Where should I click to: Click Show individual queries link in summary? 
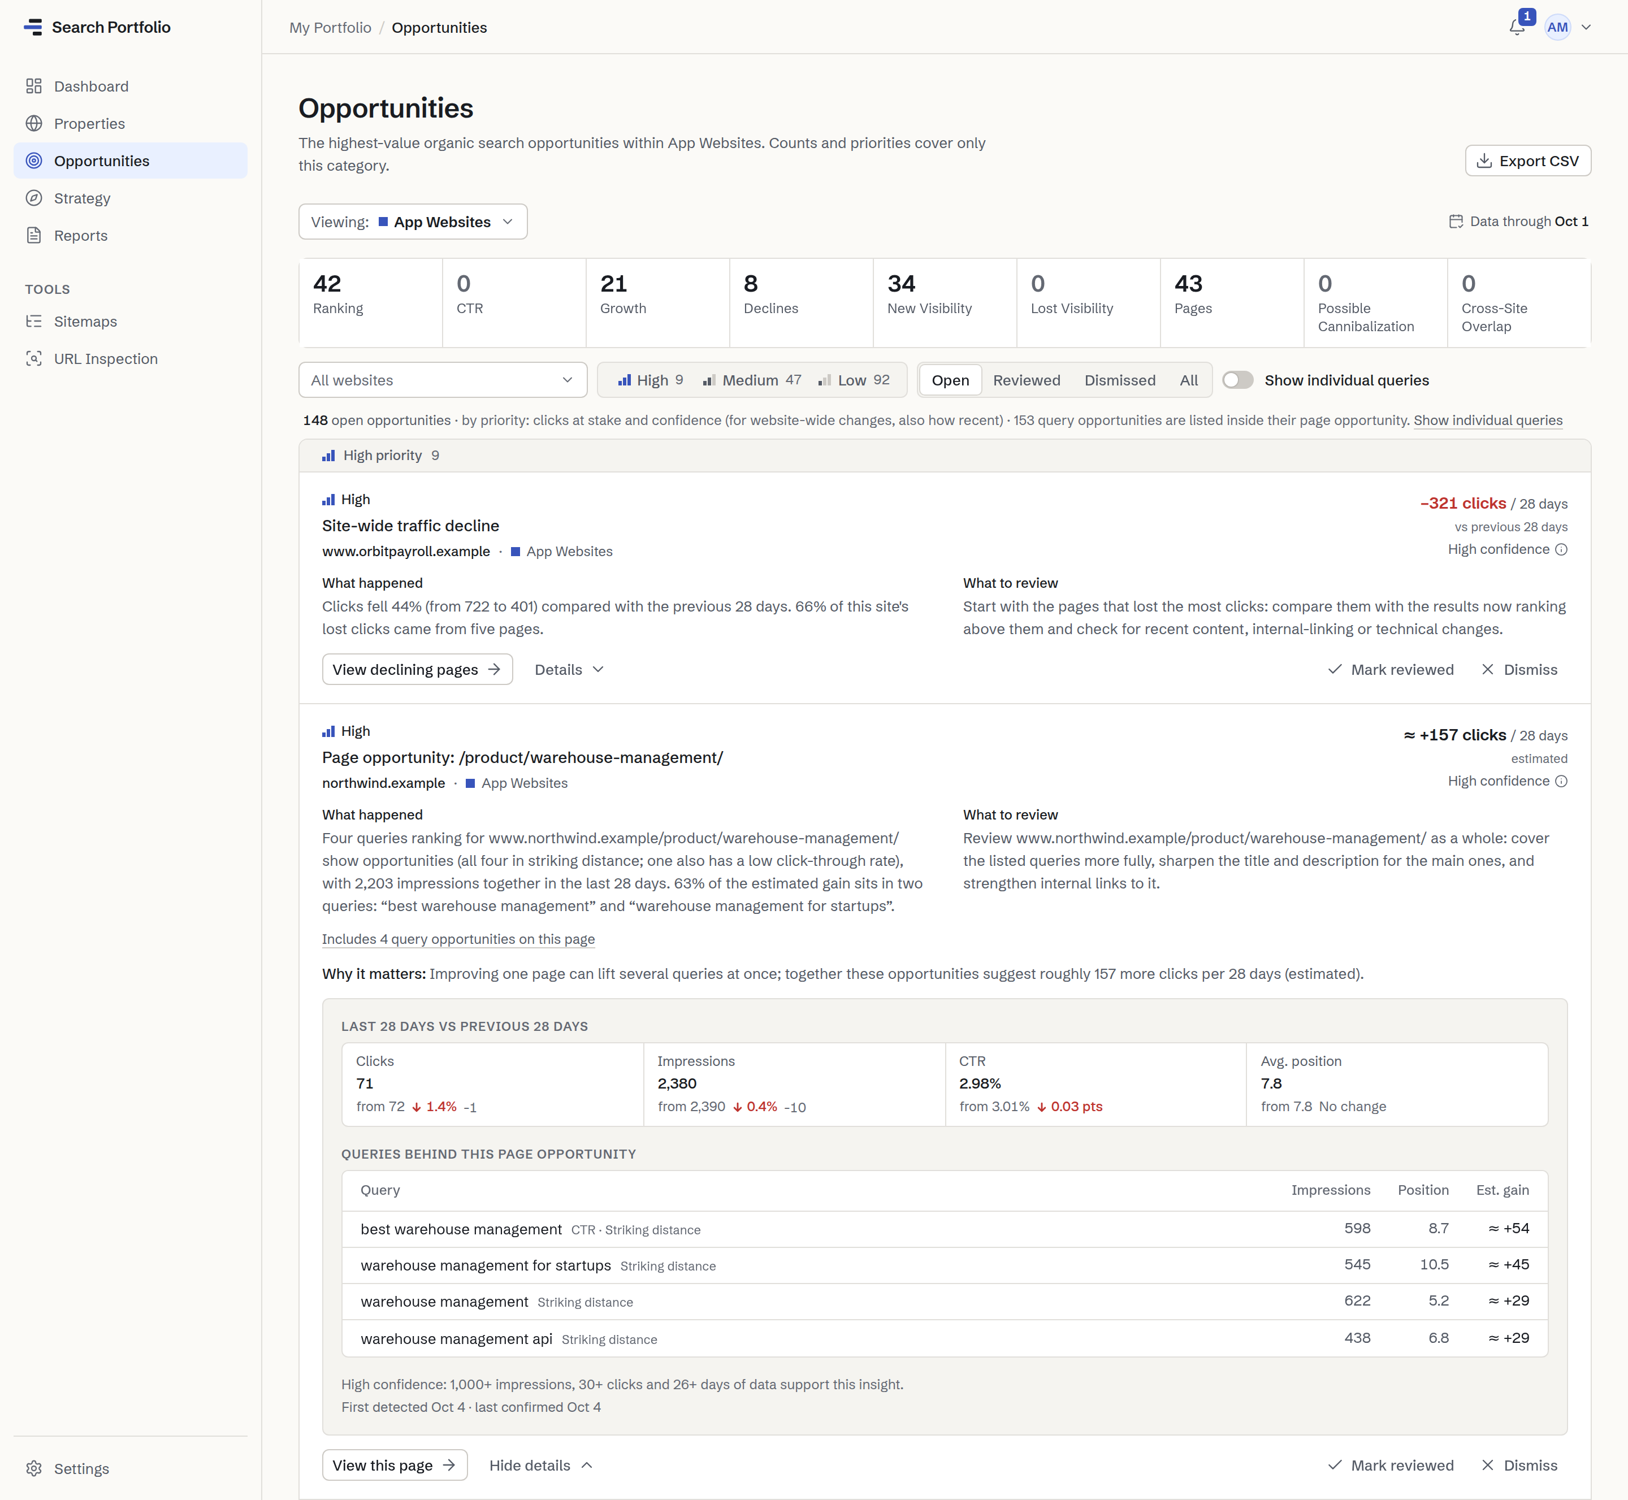tap(1488, 420)
